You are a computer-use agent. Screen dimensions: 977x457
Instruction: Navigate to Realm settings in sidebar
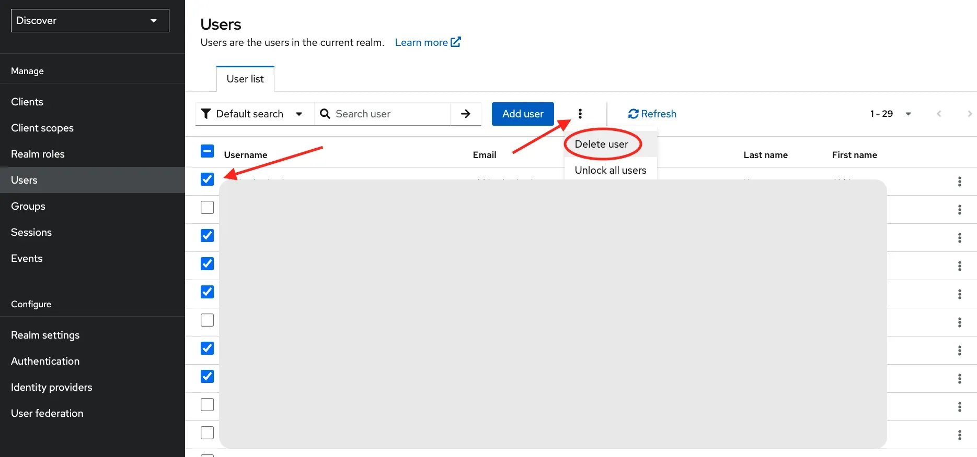coord(45,335)
